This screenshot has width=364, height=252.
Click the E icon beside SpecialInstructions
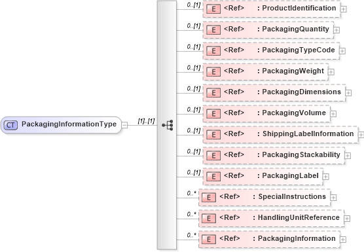(209, 198)
